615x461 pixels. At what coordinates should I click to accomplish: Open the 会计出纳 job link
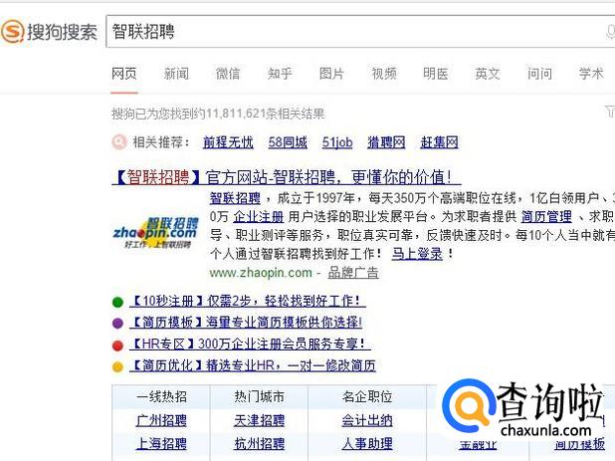(367, 421)
